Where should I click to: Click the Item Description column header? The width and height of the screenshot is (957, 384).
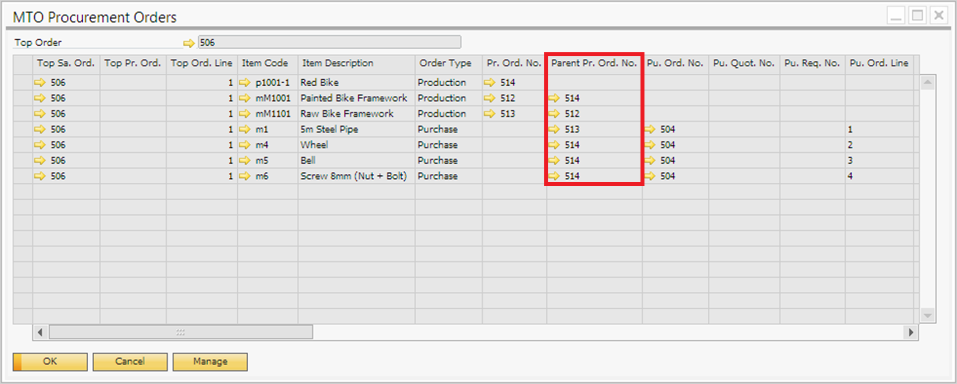[337, 63]
